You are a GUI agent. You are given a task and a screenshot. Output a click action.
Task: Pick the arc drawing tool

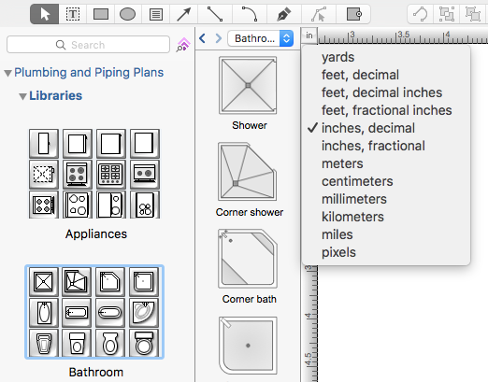click(x=250, y=14)
